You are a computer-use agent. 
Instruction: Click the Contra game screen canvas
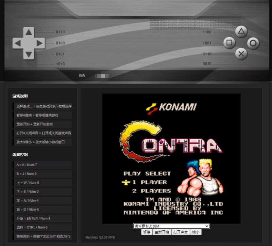coord(171,158)
